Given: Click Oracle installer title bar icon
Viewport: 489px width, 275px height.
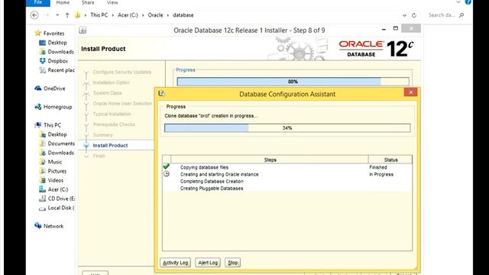Looking at the screenshot, I should 83,31.
